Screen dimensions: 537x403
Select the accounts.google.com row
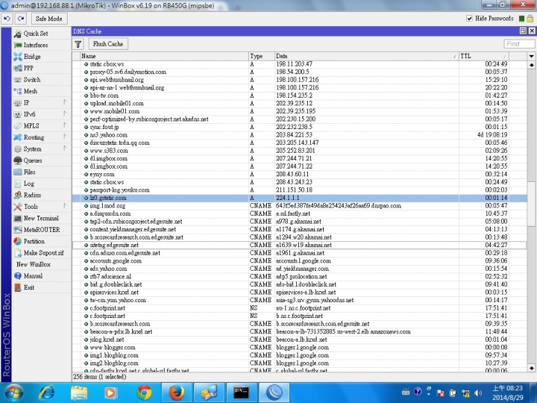(x=300, y=261)
